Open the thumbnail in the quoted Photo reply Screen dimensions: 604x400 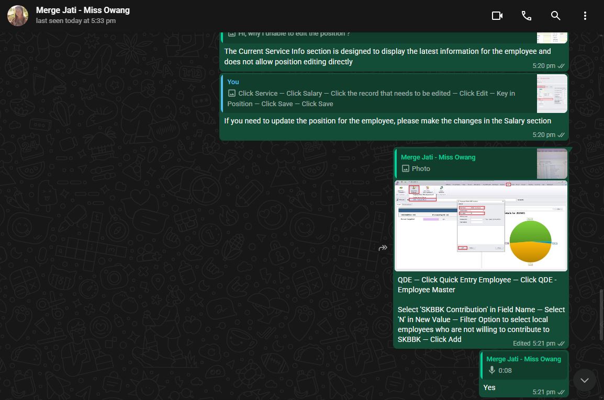pos(552,164)
